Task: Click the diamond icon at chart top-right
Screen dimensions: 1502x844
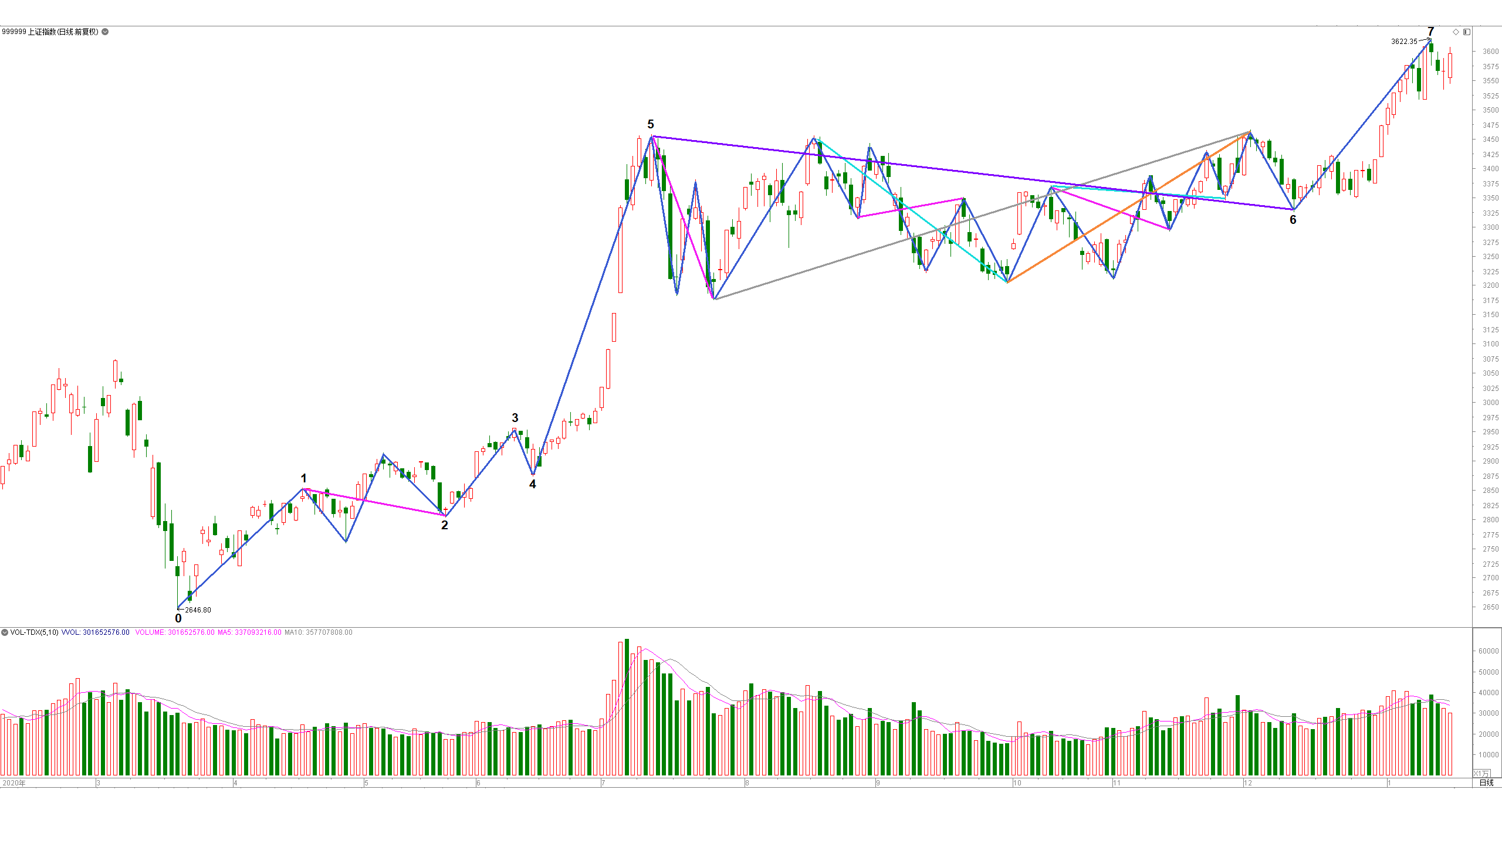Action: pyautogui.click(x=1456, y=32)
